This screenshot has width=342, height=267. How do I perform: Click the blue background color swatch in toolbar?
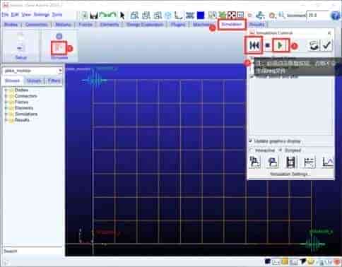[x=201, y=16]
